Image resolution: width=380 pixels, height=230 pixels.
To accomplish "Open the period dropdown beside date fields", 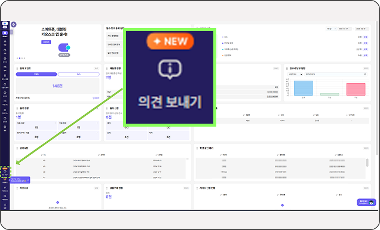I will 331,29.
